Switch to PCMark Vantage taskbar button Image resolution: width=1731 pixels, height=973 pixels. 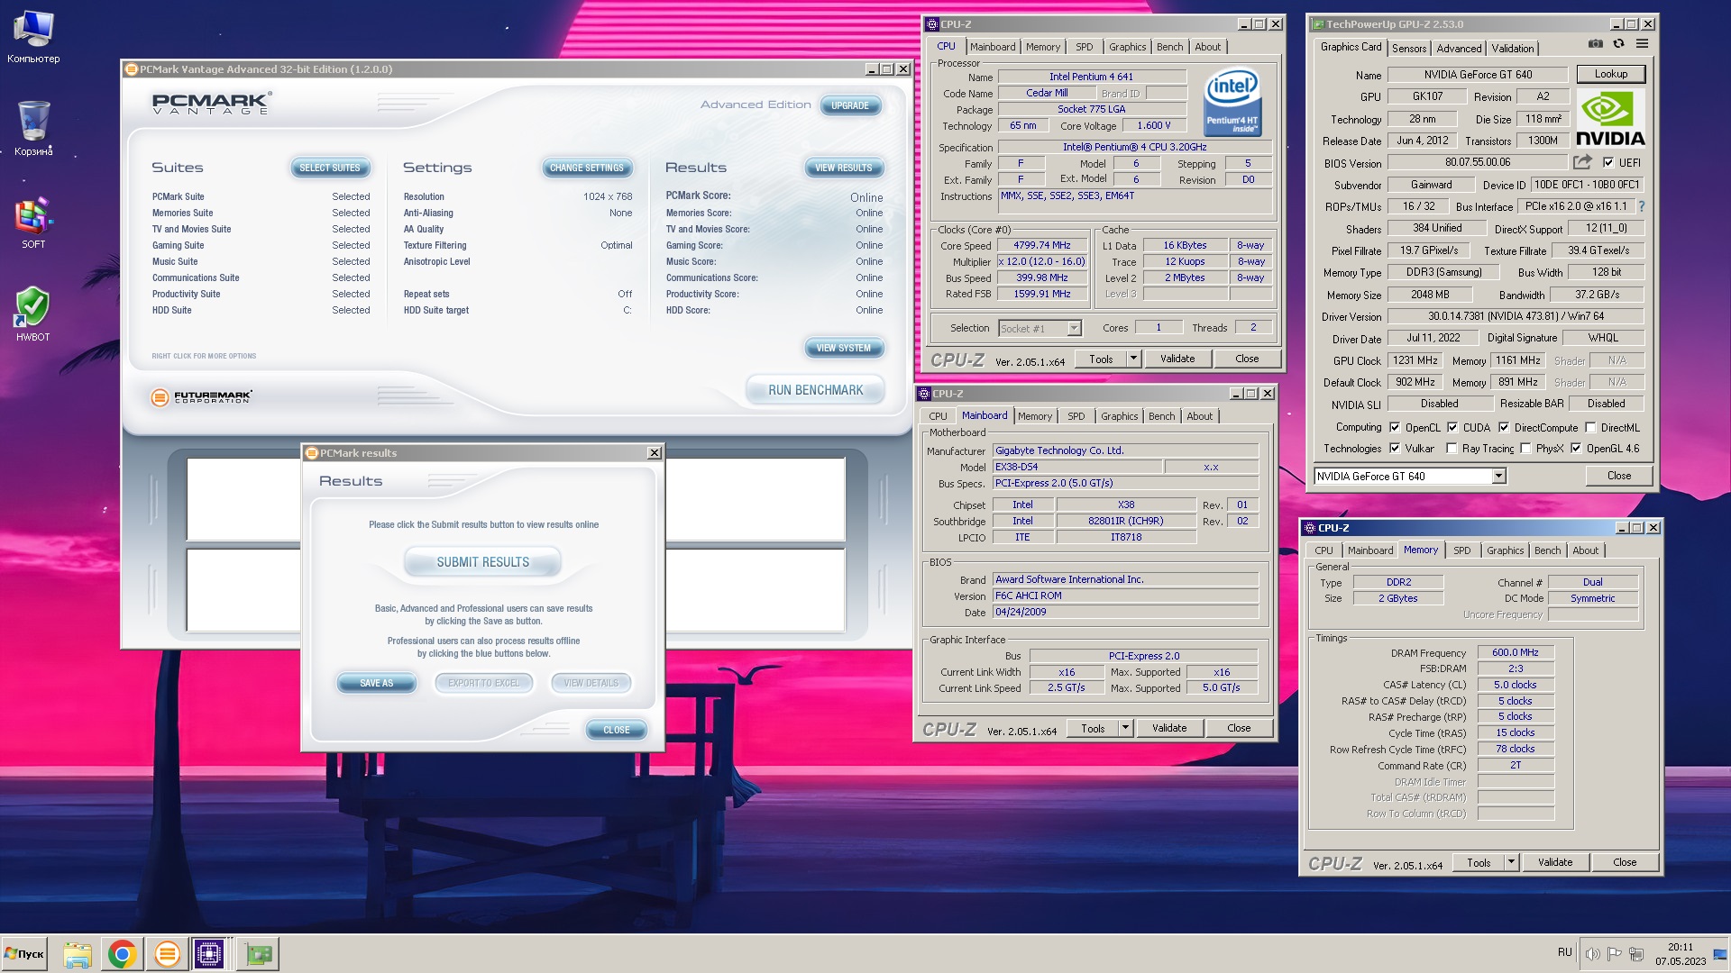point(166,954)
